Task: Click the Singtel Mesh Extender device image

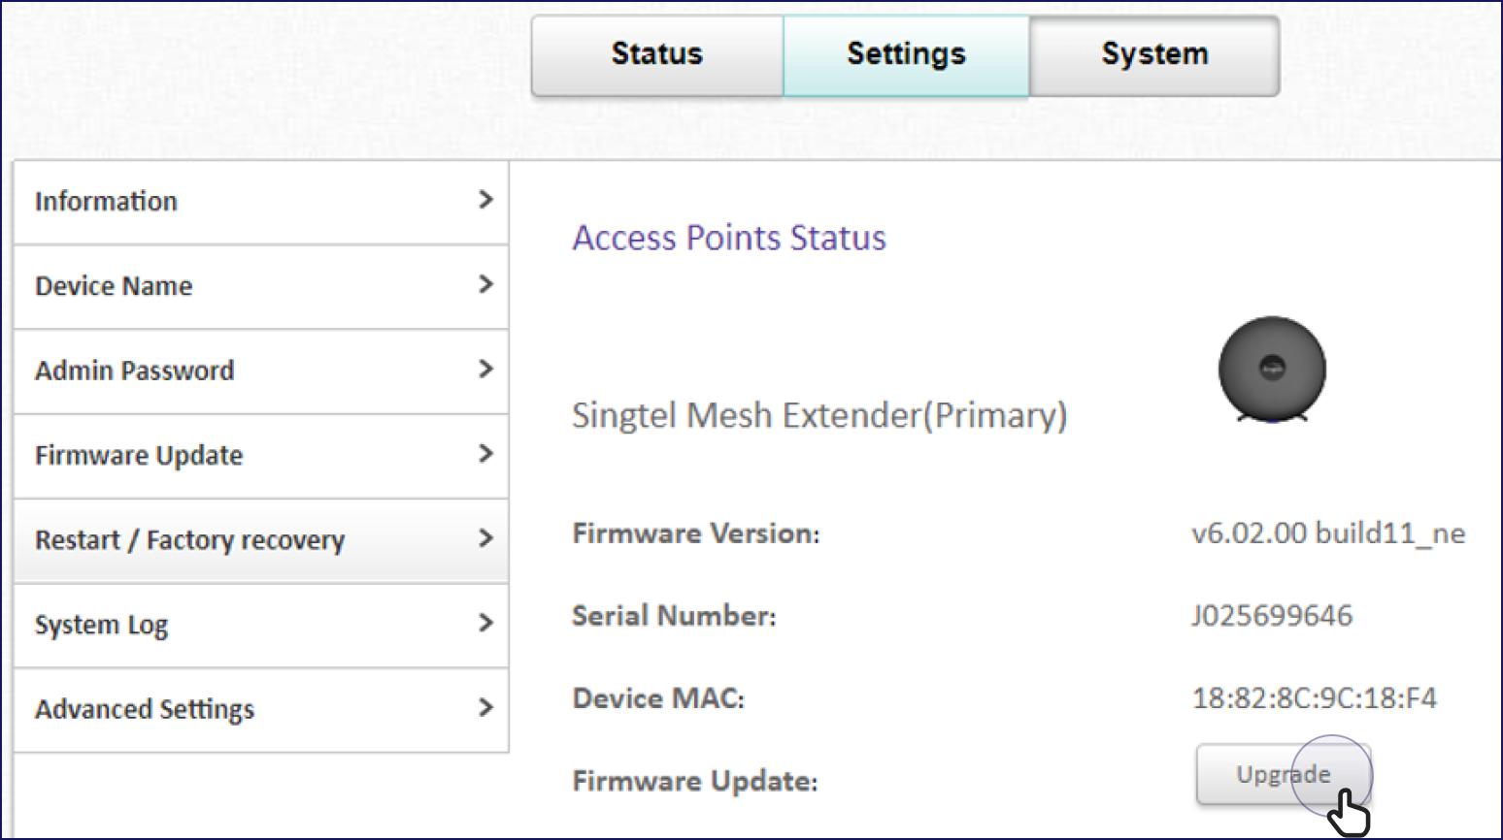Action: point(1272,370)
